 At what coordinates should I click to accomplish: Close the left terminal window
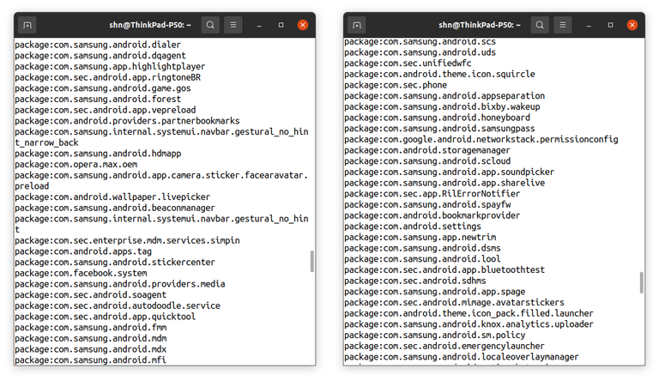click(x=303, y=25)
